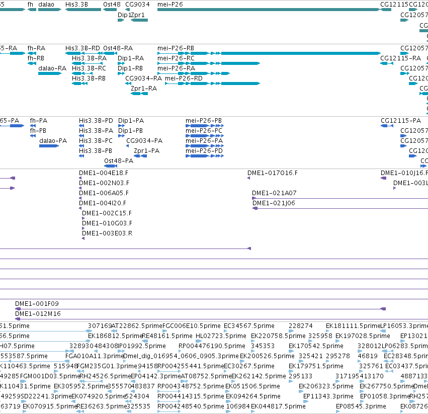Open the CG12115-PA protein label
428x414 pixels.
[x=401, y=121]
